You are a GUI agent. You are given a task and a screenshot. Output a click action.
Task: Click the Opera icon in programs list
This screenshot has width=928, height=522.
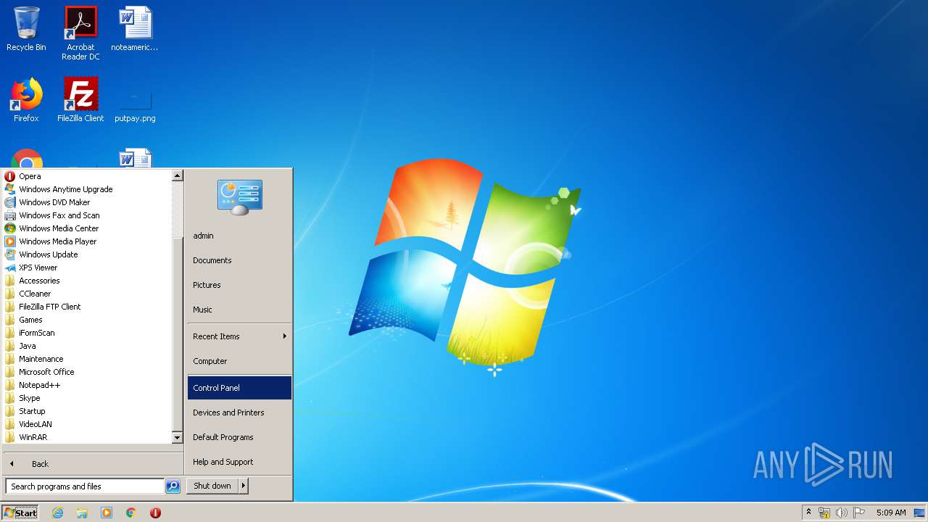10,176
